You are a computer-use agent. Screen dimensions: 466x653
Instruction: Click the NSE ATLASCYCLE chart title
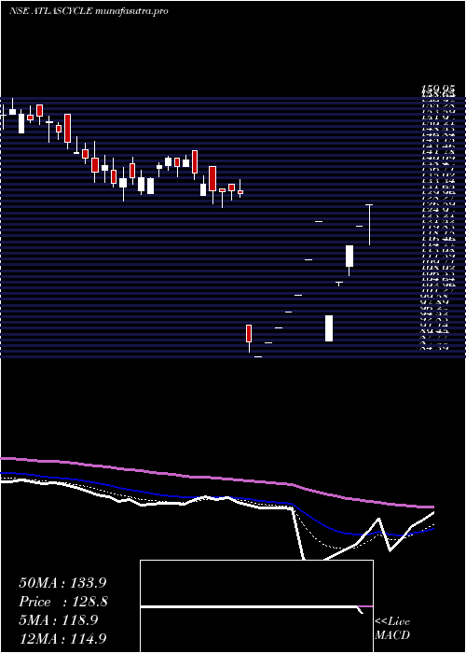pos(89,11)
